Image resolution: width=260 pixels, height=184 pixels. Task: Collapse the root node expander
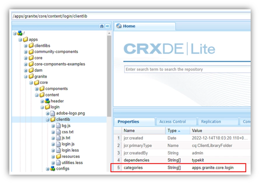click(15, 34)
